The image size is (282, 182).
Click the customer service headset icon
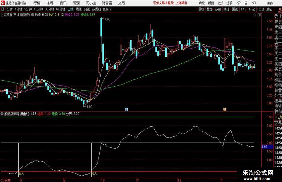(x=239, y=3)
